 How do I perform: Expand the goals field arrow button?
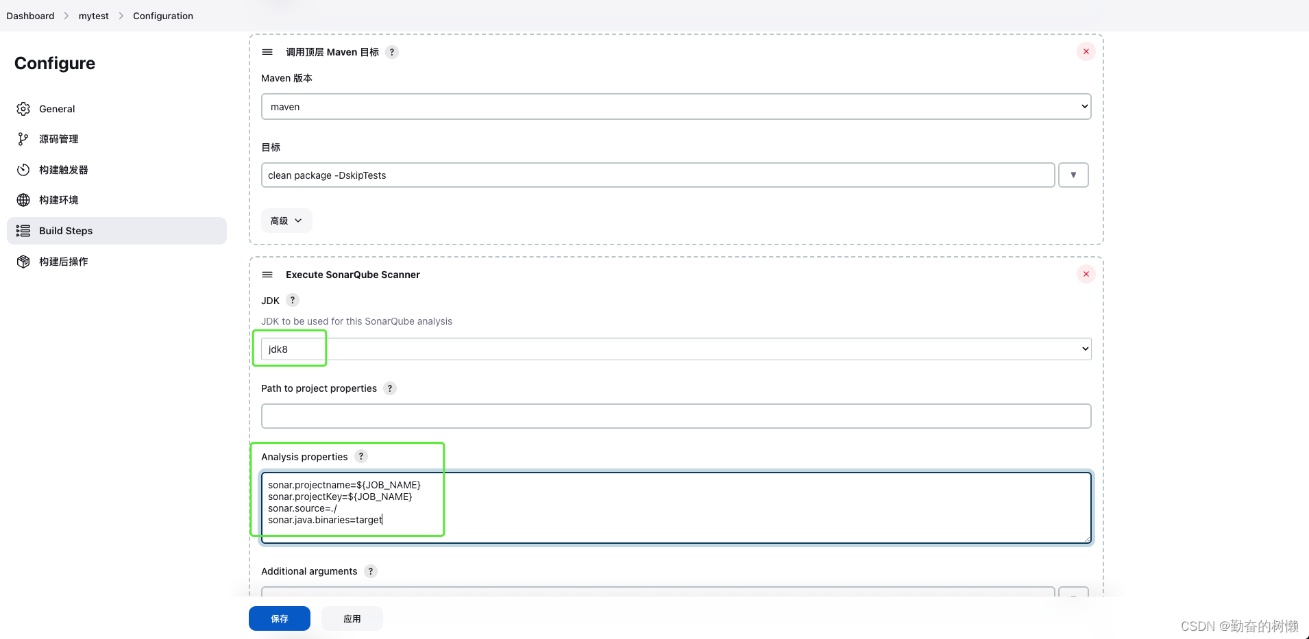(x=1073, y=175)
